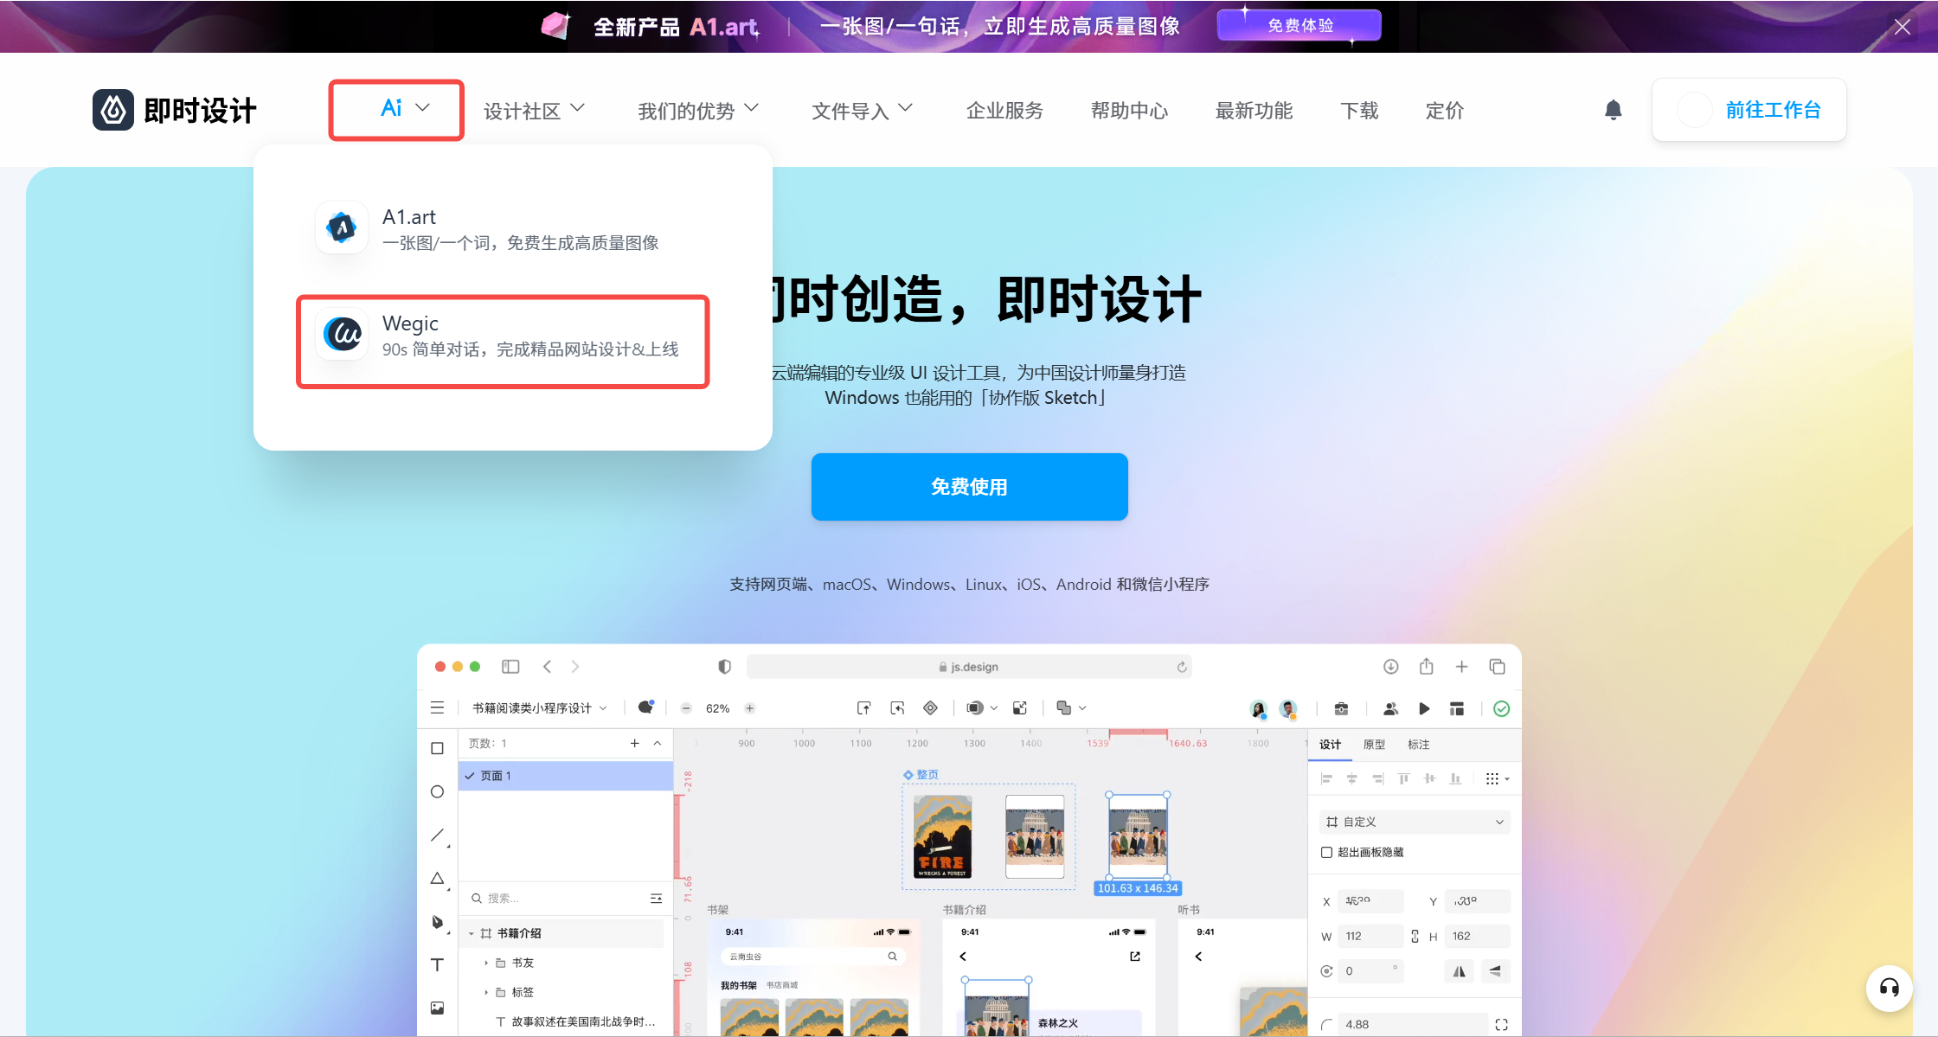Expand the 标签 folder layer

click(x=486, y=992)
